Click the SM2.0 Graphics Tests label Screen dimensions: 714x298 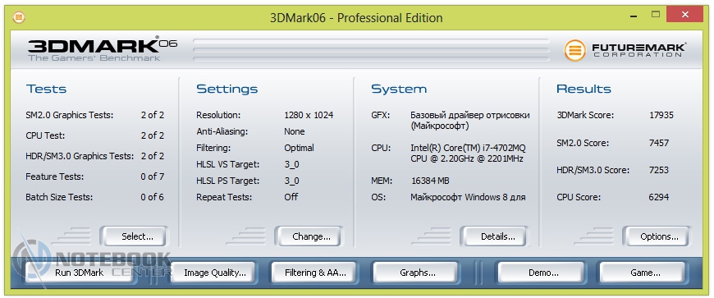70,115
